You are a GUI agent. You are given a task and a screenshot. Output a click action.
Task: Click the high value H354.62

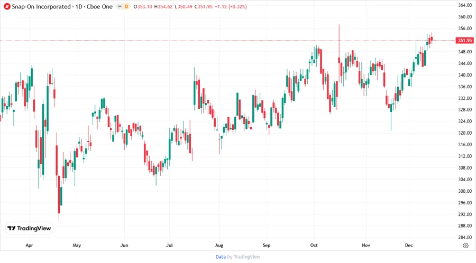(x=163, y=6)
